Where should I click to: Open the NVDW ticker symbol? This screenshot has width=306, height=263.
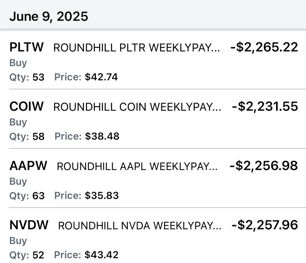(29, 225)
